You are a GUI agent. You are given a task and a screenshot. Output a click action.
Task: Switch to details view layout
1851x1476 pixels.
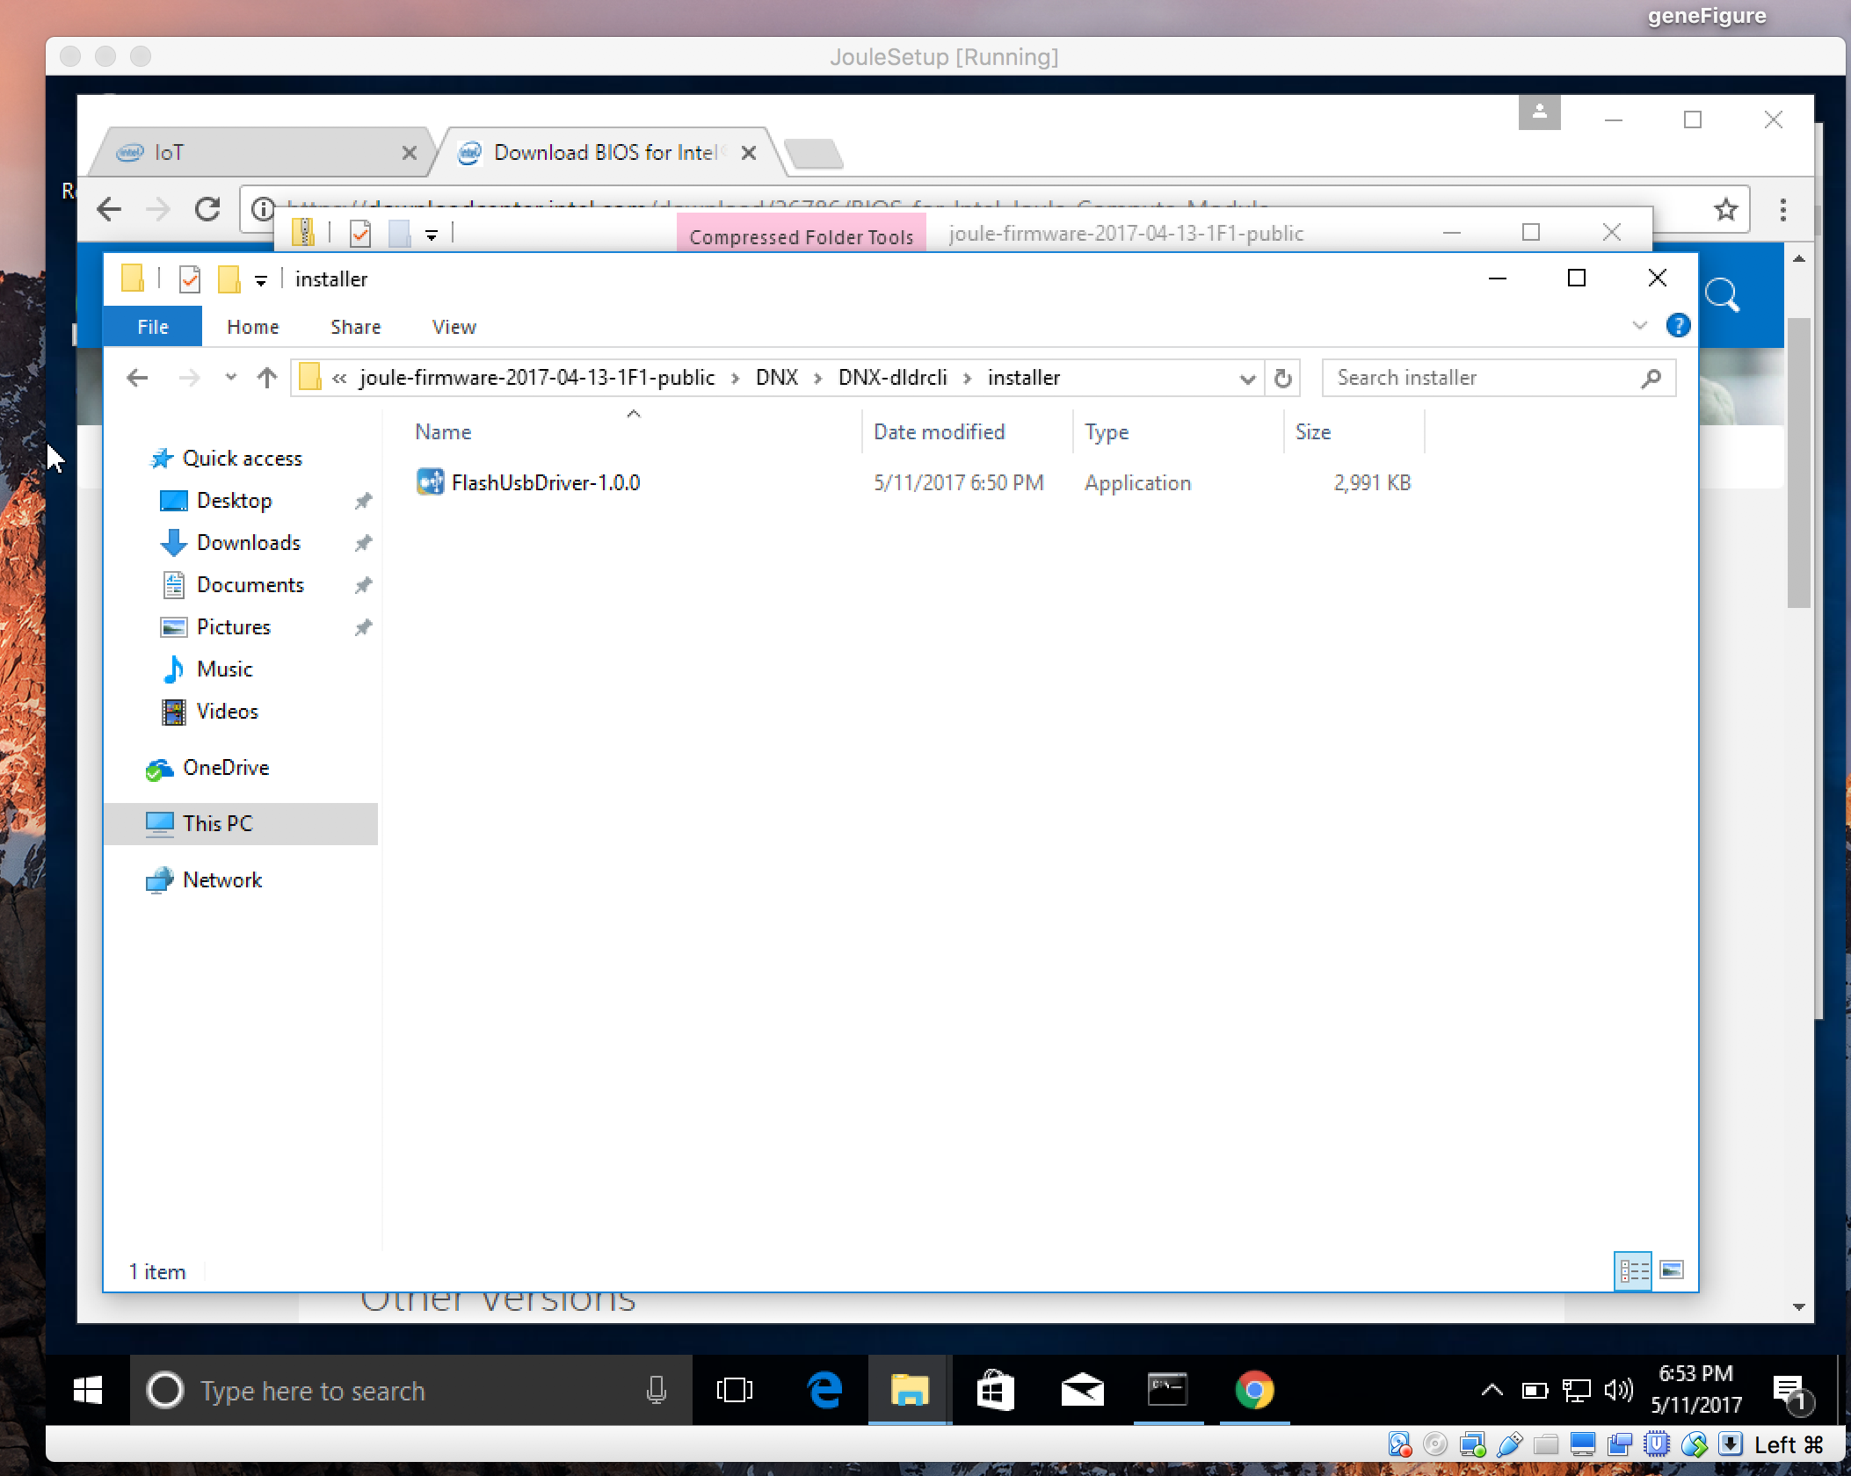click(x=1633, y=1270)
